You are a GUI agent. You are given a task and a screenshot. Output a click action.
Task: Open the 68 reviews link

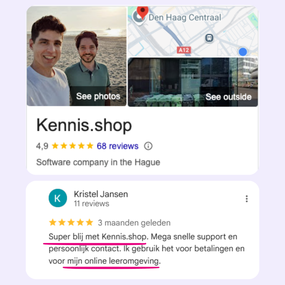coord(118,146)
